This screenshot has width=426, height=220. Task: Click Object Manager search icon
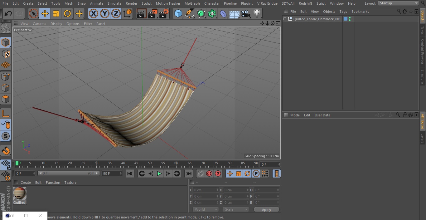coord(399,12)
